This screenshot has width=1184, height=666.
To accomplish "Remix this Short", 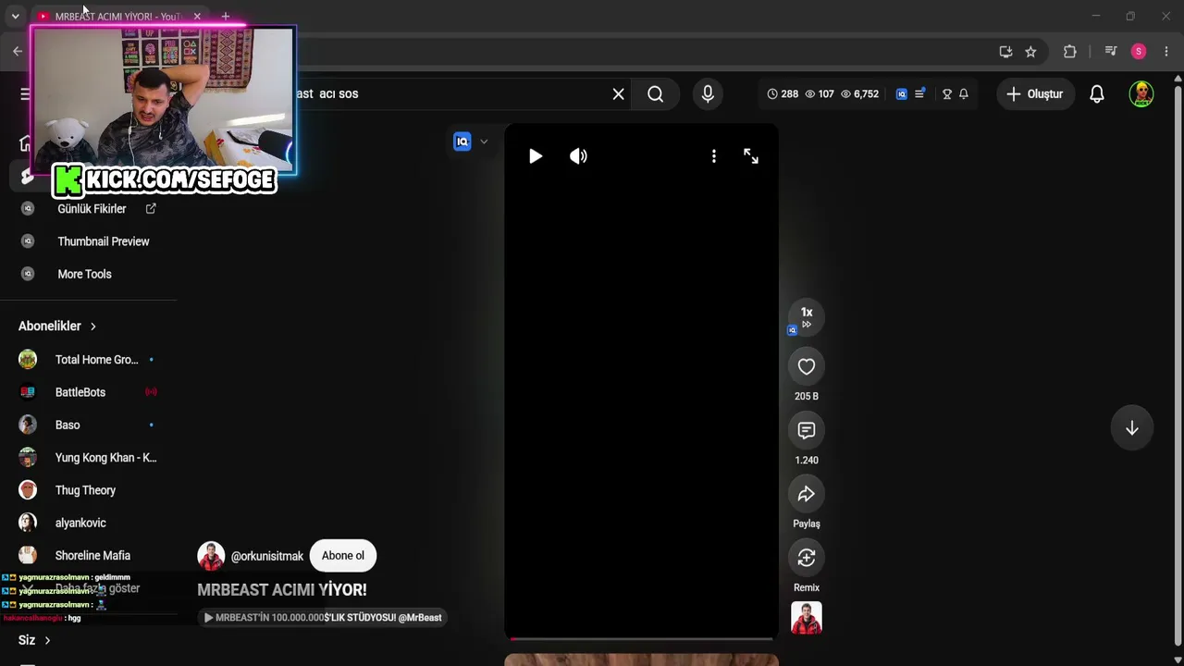I will click(x=807, y=558).
